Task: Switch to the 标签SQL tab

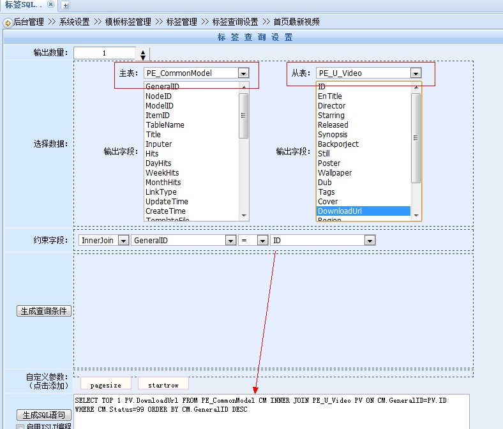Action: (x=23, y=4)
